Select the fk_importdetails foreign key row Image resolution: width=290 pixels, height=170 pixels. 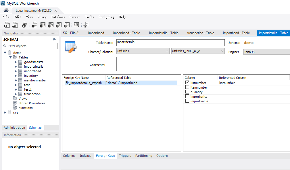point(85,83)
